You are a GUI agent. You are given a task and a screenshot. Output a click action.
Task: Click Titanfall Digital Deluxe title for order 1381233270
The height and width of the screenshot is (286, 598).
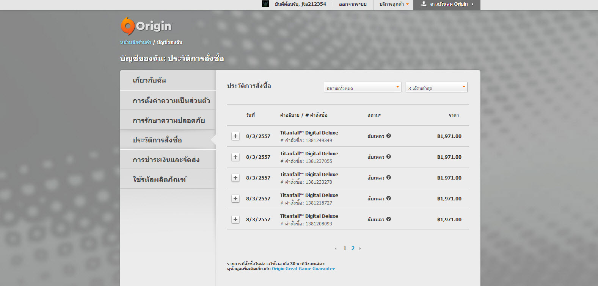pyautogui.click(x=309, y=174)
